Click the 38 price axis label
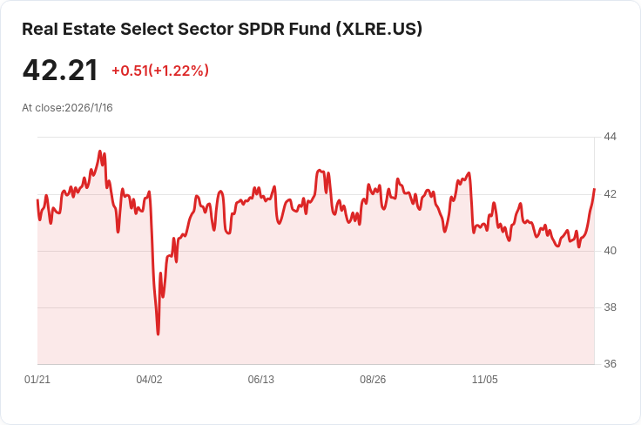 (x=610, y=307)
